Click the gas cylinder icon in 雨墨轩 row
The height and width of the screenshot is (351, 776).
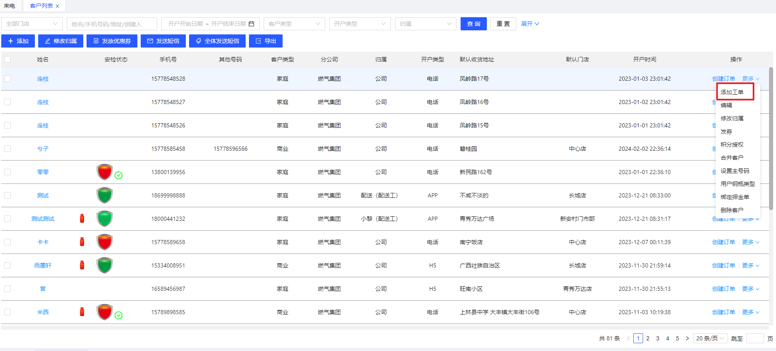coord(82,265)
